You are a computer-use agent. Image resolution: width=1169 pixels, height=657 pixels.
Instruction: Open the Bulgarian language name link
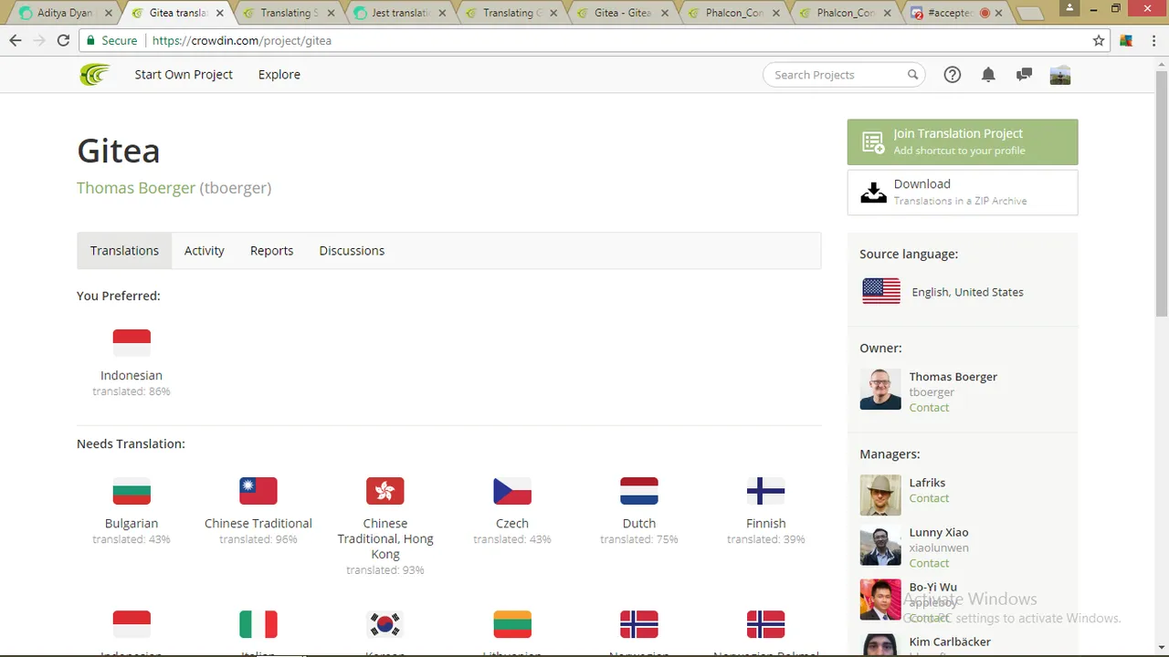click(x=132, y=523)
